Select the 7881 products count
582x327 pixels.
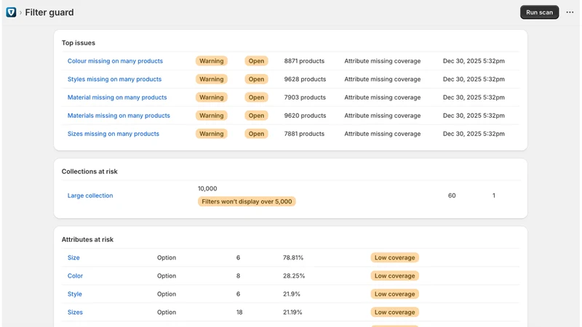tap(304, 134)
